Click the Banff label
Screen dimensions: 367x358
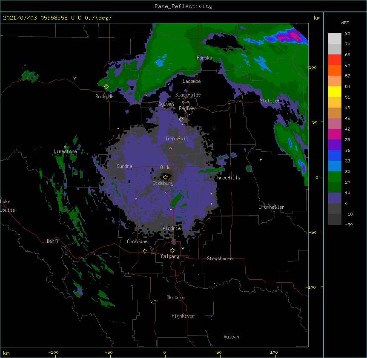pyautogui.click(x=53, y=241)
